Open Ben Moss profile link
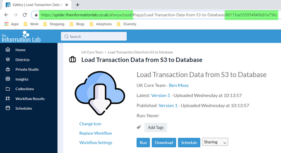The image size is (281, 153). [x=179, y=85]
